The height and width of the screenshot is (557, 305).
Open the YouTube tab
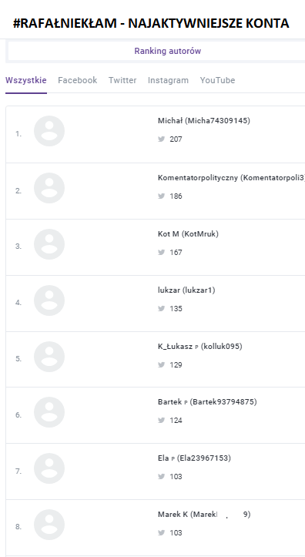pos(217,80)
